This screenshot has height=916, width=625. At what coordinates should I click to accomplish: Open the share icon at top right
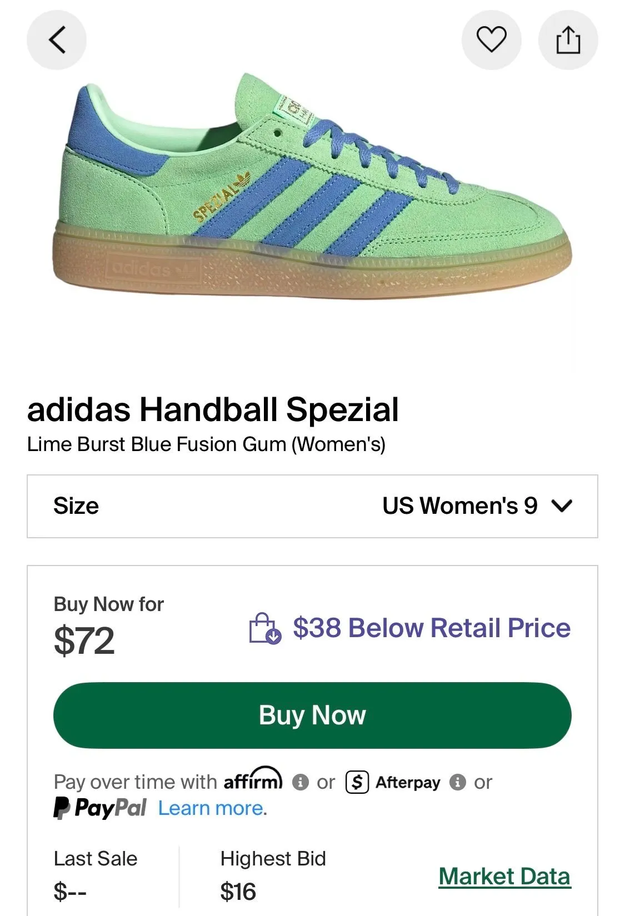pyautogui.click(x=568, y=40)
